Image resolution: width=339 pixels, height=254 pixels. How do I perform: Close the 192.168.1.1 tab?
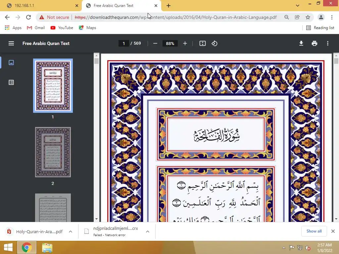[x=77, y=6]
